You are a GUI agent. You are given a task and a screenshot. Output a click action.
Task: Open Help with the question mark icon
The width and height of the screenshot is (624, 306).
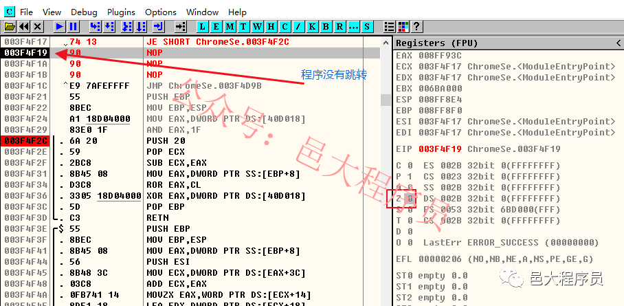pos(416,27)
